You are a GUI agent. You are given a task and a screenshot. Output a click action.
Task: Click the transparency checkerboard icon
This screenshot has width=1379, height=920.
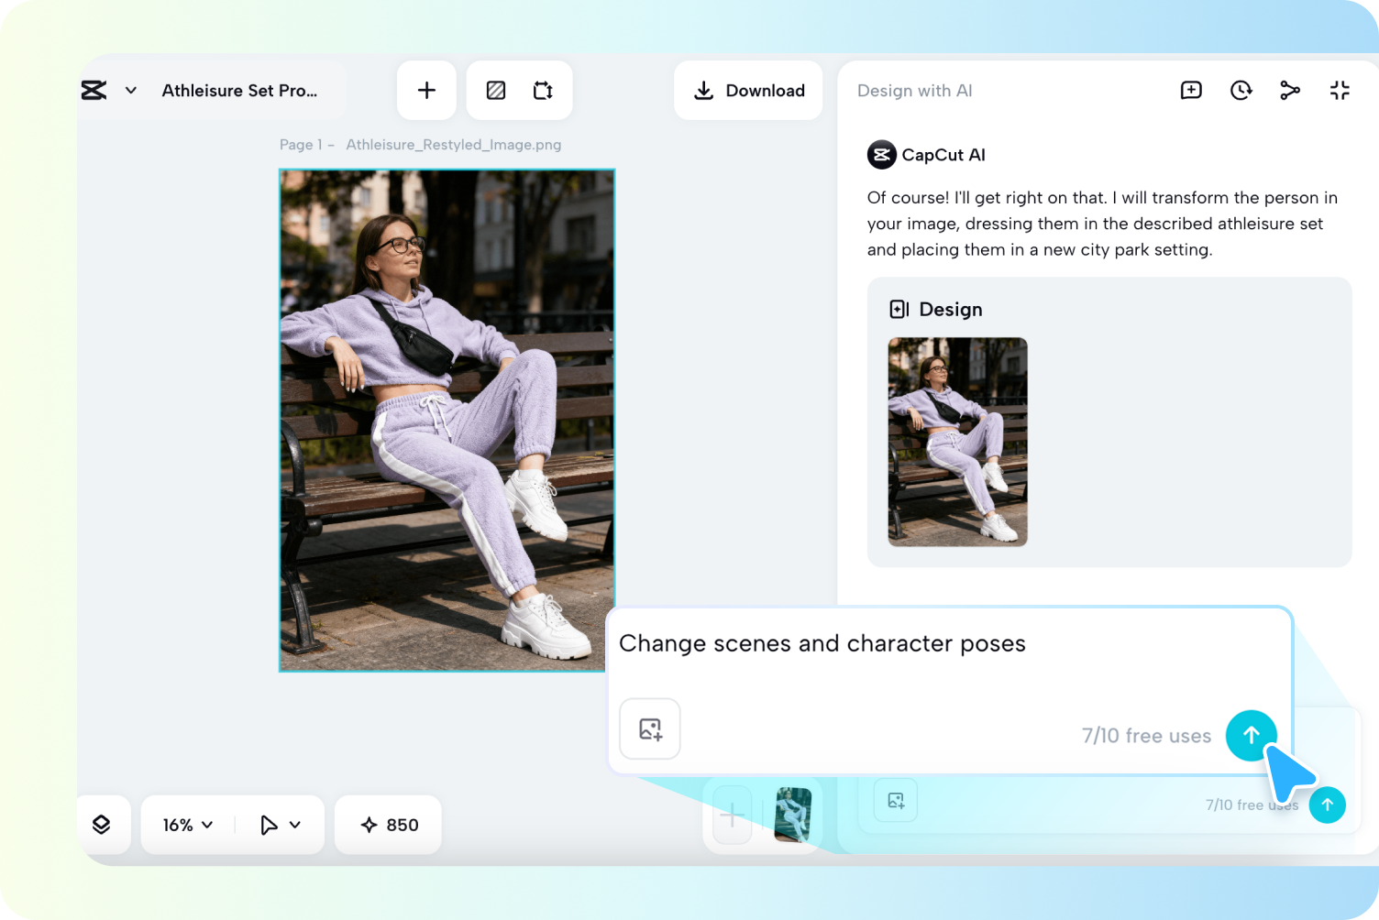(496, 90)
